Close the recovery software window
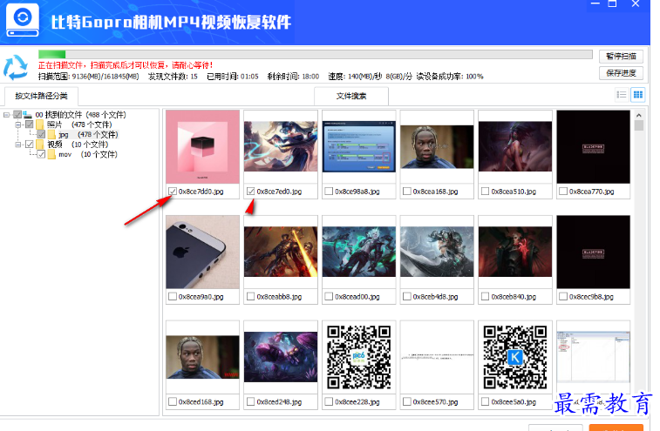660x431 pixels. coord(636,3)
